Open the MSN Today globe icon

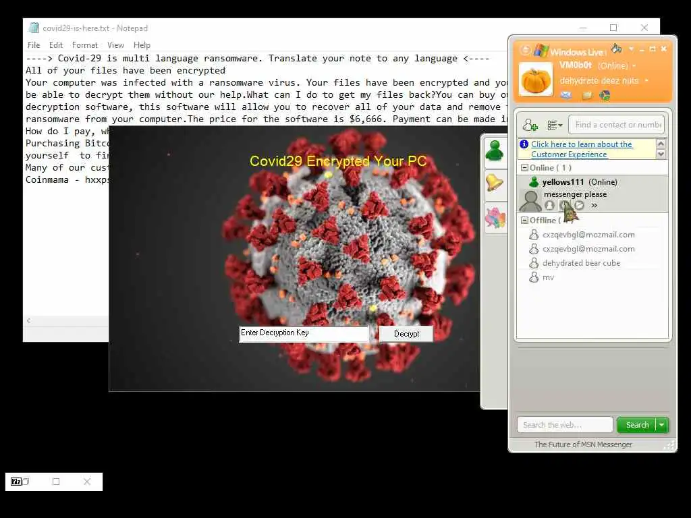(605, 95)
